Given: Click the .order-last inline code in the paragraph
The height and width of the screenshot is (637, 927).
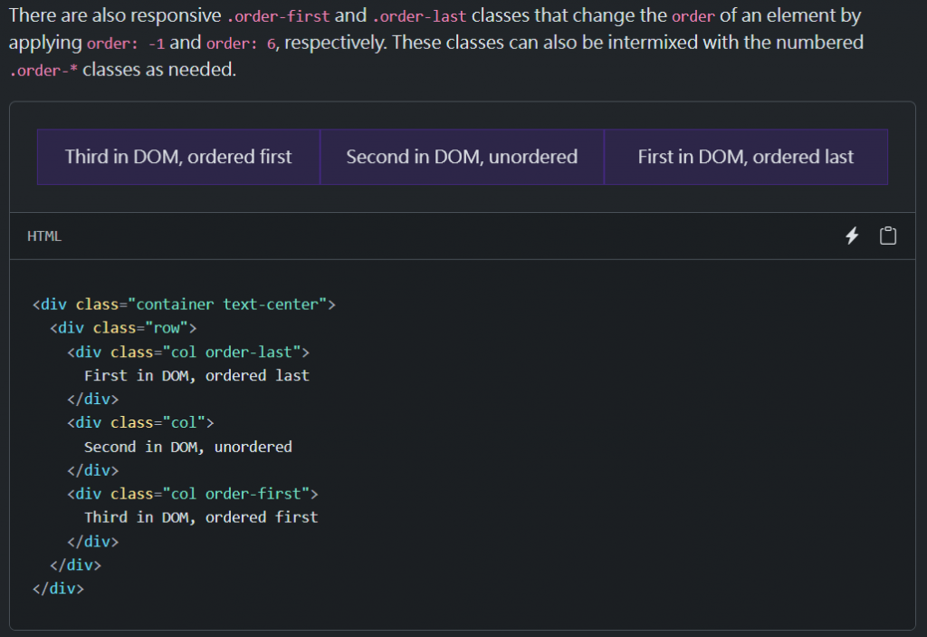Looking at the screenshot, I should pyautogui.click(x=419, y=16).
